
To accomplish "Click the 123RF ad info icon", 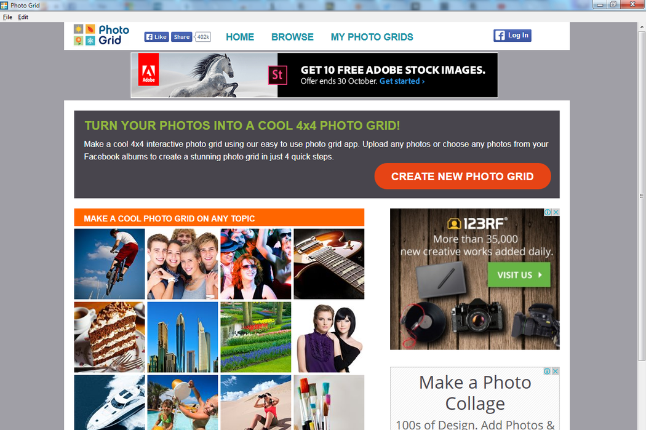I will [x=547, y=212].
